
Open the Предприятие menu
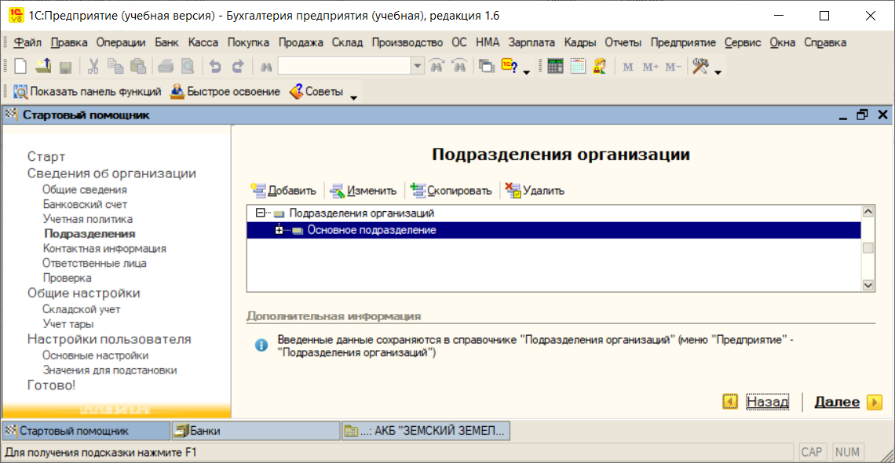tap(683, 42)
